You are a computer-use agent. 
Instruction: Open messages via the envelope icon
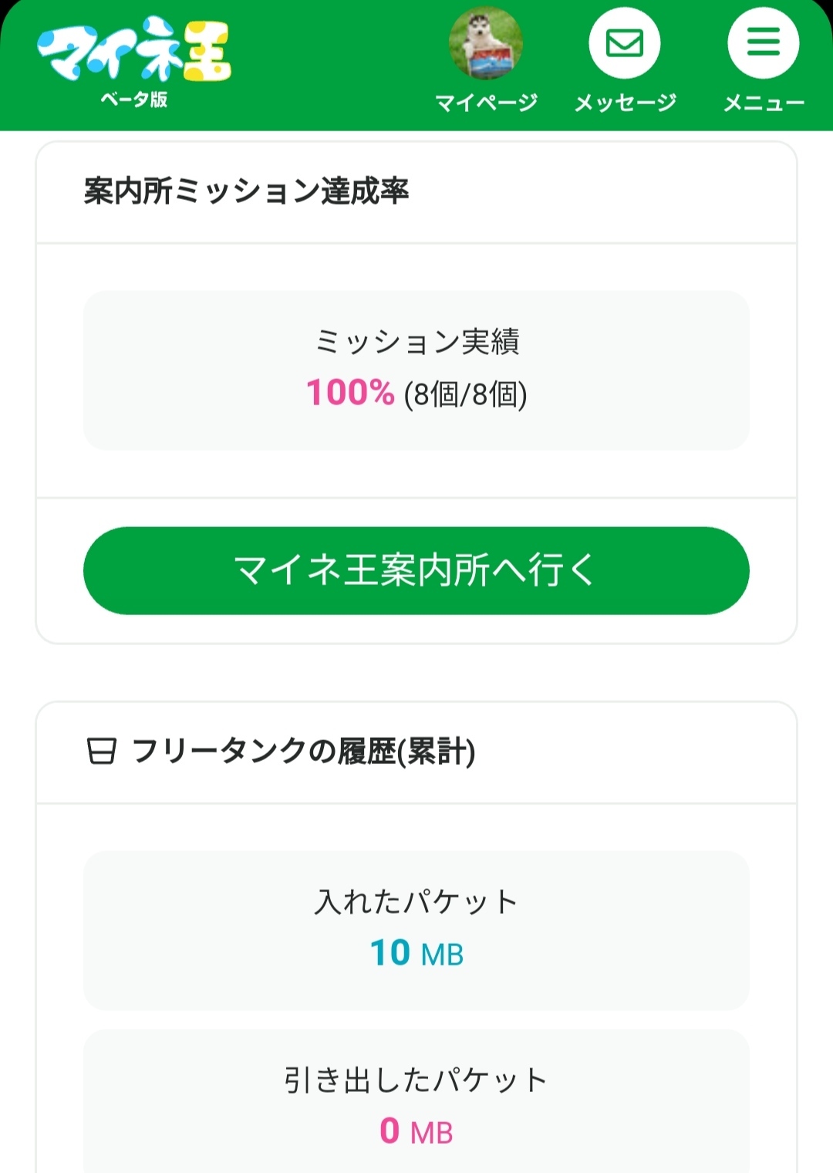point(625,43)
